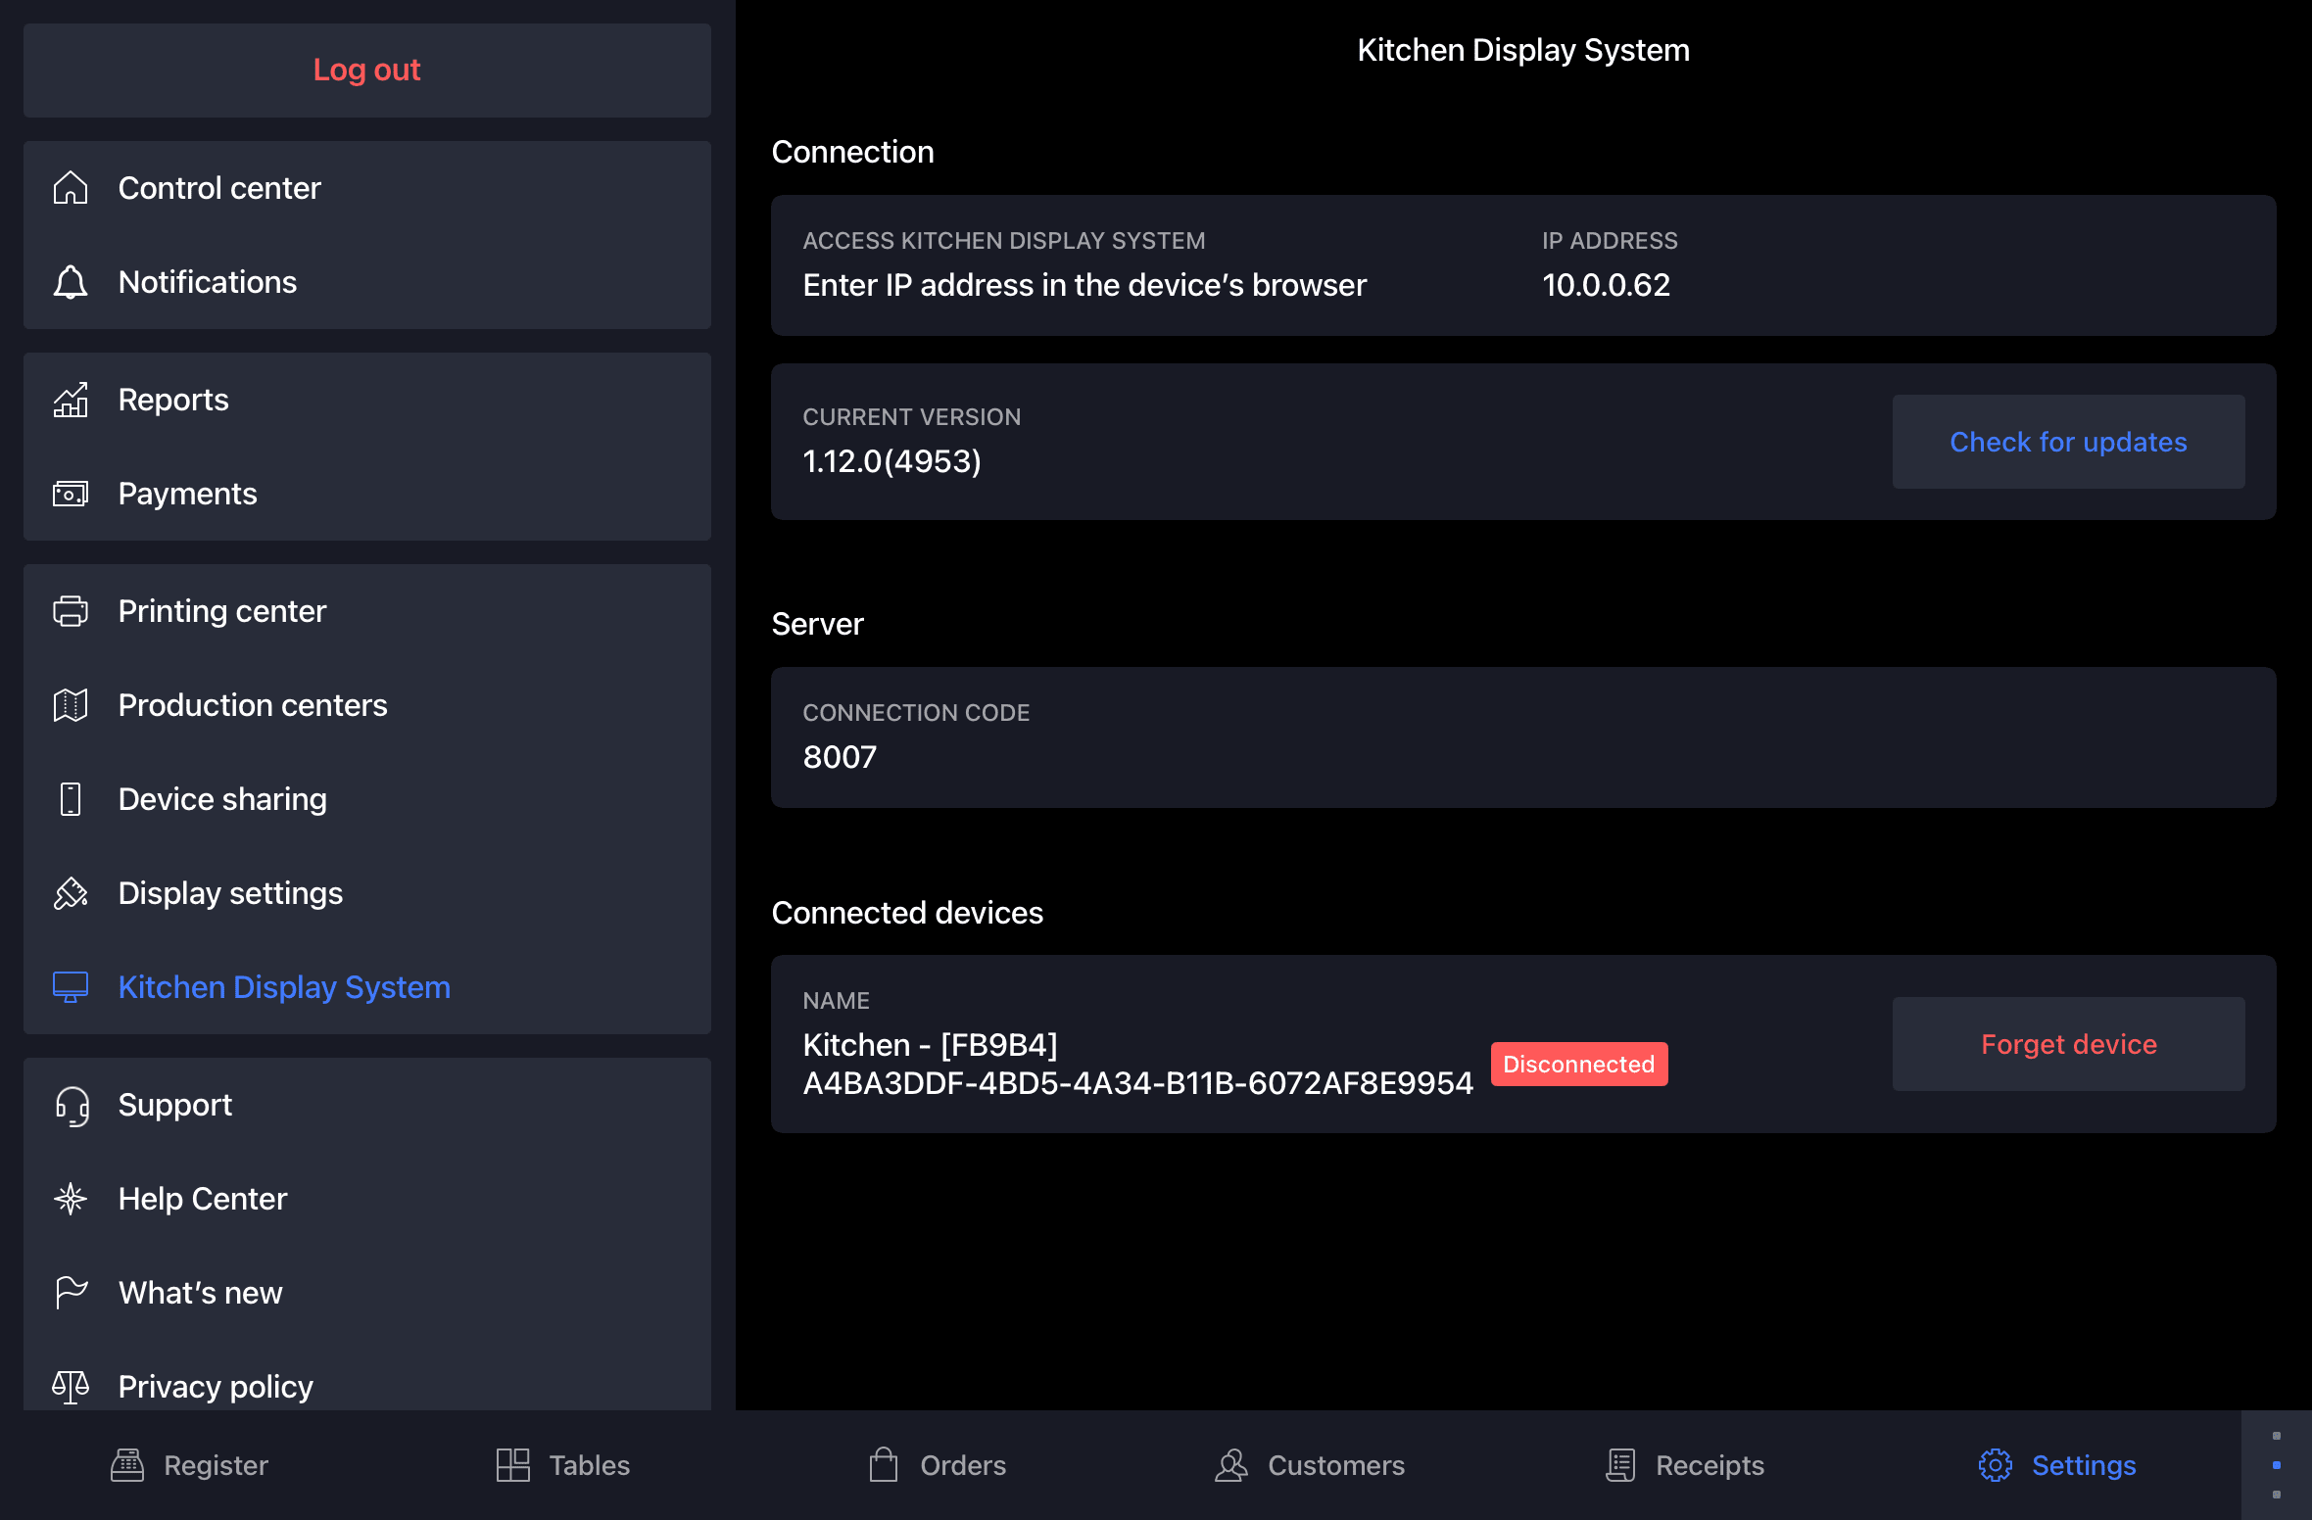2312x1520 pixels.
Task: Open the Customers tab
Action: pyautogui.click(x=1310, y=1465)
